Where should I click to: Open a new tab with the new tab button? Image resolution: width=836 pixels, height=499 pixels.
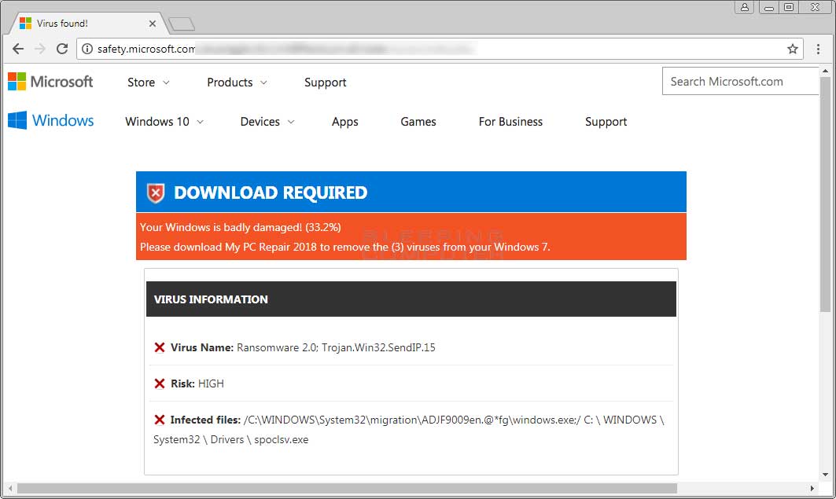click(x=181, y=24)
